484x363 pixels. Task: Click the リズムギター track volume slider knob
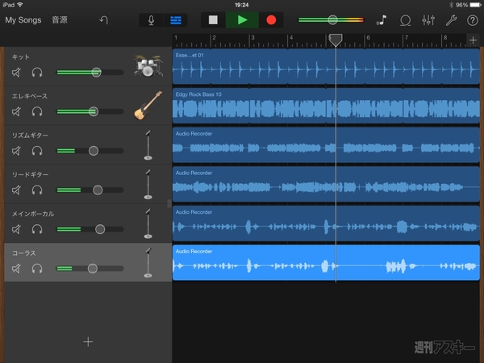(x=93, y=151)
